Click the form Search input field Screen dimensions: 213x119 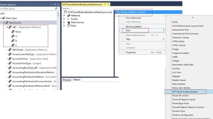tap(88, 9)
